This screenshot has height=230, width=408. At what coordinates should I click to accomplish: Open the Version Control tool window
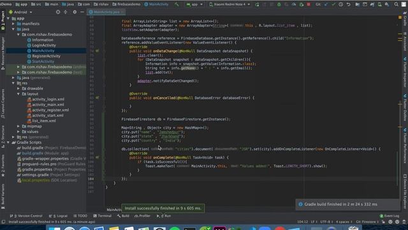26,216
